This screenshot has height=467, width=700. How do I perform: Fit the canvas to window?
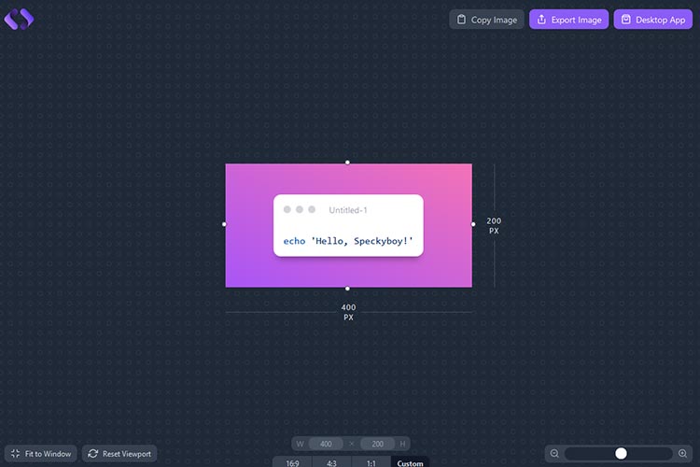coord(41,454)
